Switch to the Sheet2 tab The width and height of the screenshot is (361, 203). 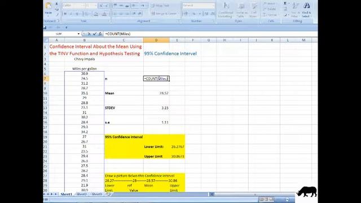click(x=81, y=194)
